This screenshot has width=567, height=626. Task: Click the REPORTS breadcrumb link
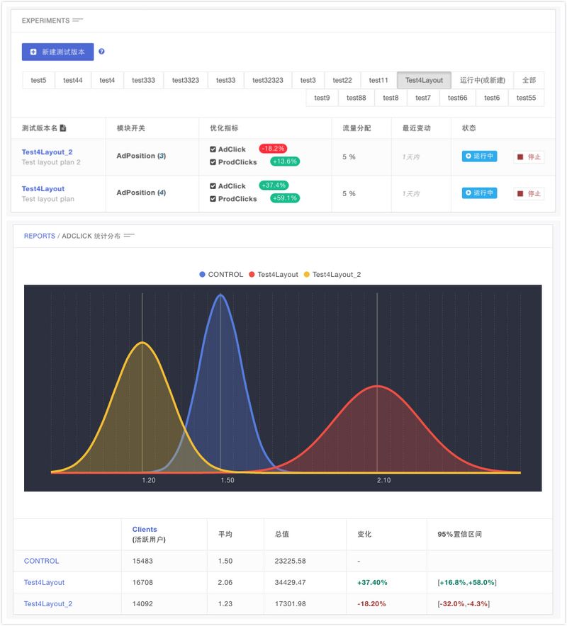coord(39,236)
